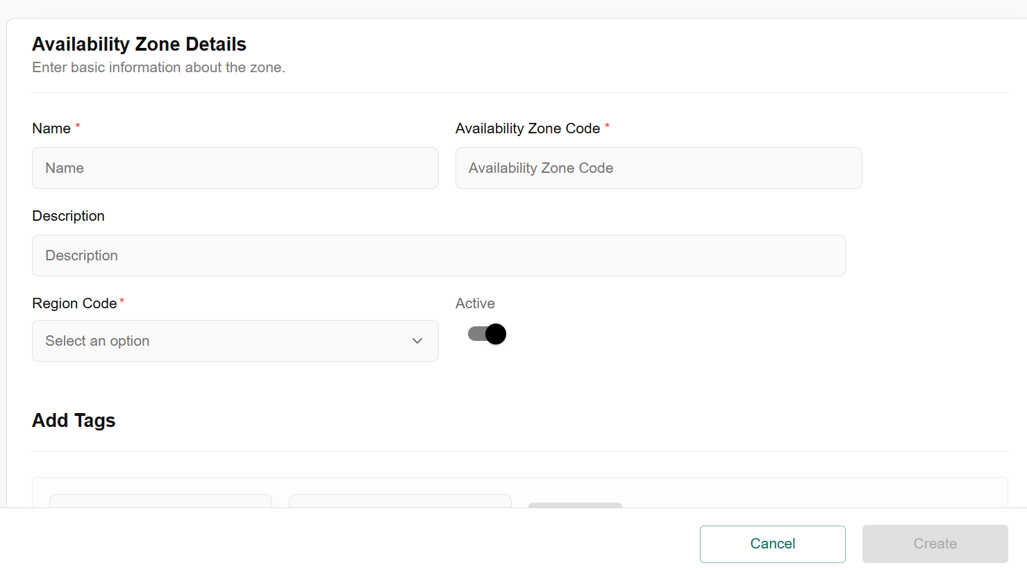1027x570 pixels.
Task: Click the Create button
Action: click(x=935, y=544)
